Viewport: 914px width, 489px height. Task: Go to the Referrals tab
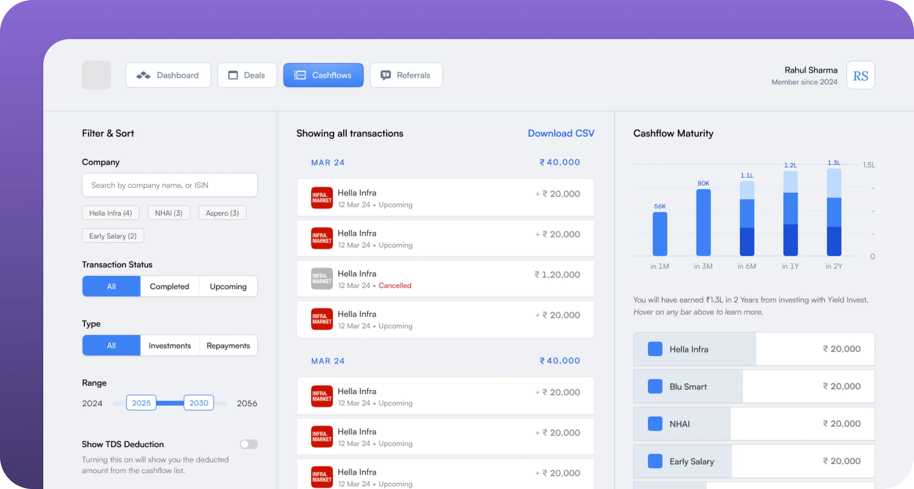[x=406, y=75]
